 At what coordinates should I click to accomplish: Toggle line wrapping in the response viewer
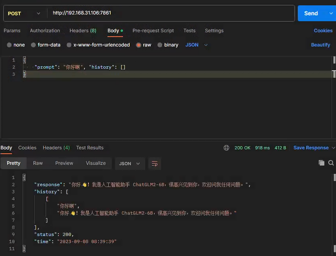154,163
